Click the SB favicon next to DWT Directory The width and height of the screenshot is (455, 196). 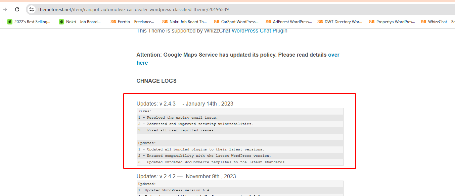(320, 22)
